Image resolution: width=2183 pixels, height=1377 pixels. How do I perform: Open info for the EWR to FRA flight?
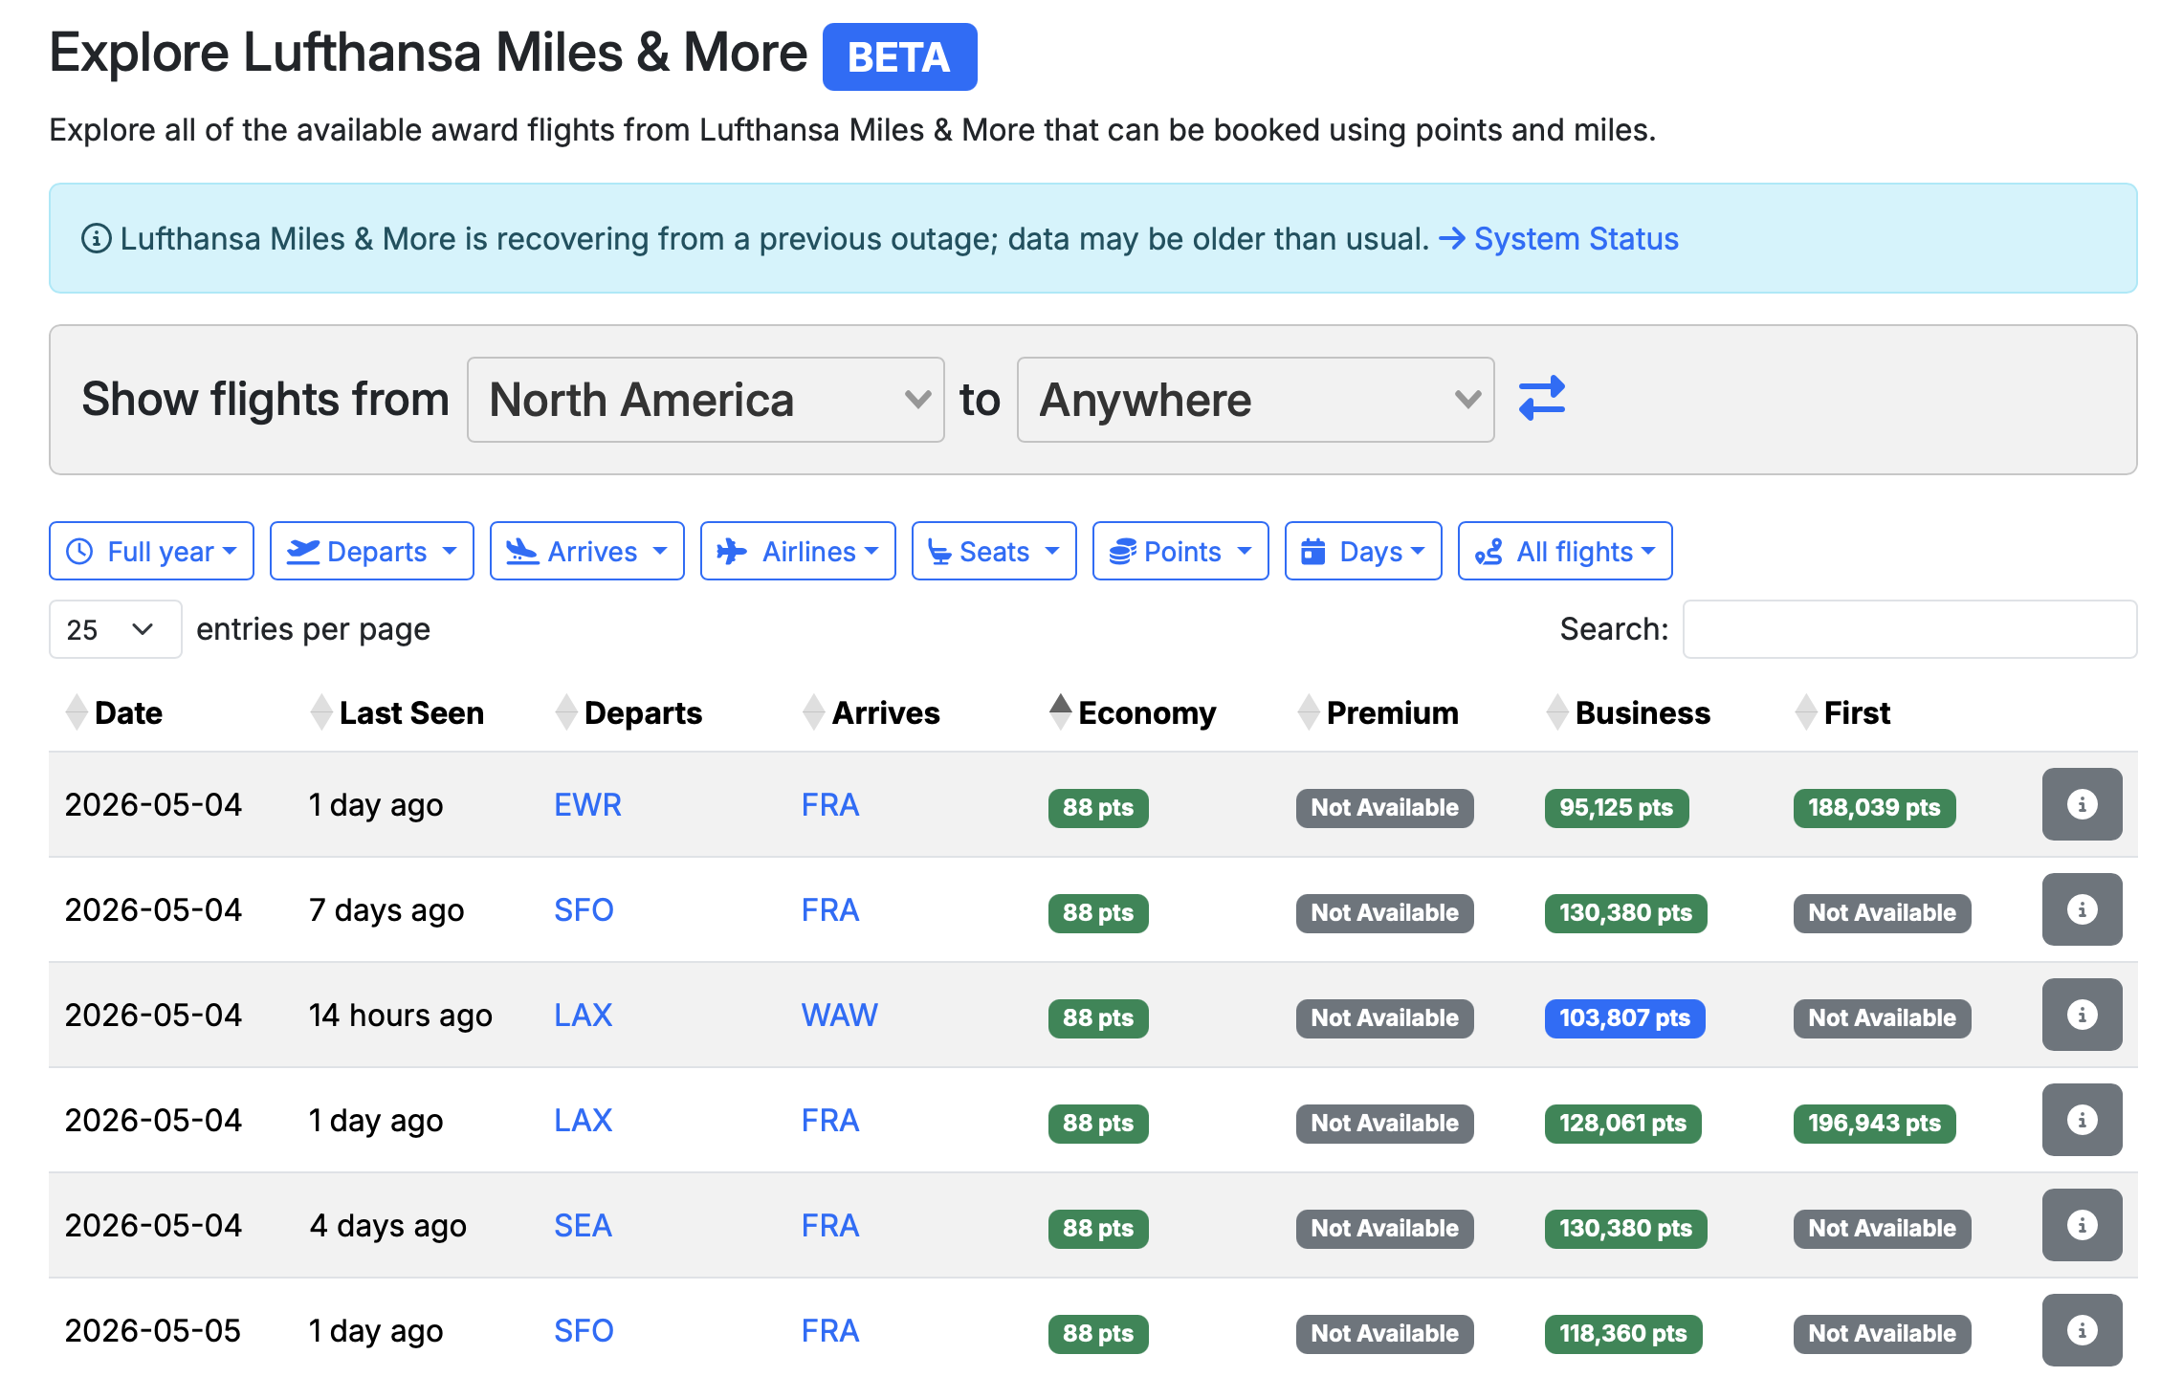[2082, 804]
